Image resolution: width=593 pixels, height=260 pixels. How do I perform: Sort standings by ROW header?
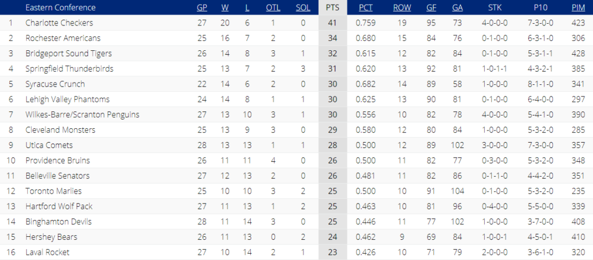402,8
